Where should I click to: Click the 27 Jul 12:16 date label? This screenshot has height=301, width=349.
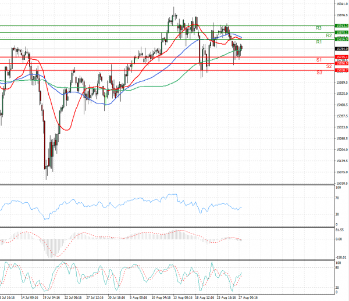coord(95,298)
